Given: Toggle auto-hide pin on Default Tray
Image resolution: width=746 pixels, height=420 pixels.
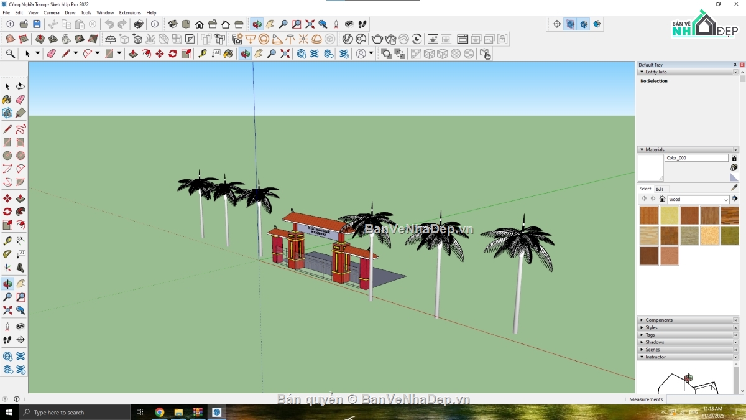Looking at the screenshot, I should pyautogui.click(x=735, y=65).
